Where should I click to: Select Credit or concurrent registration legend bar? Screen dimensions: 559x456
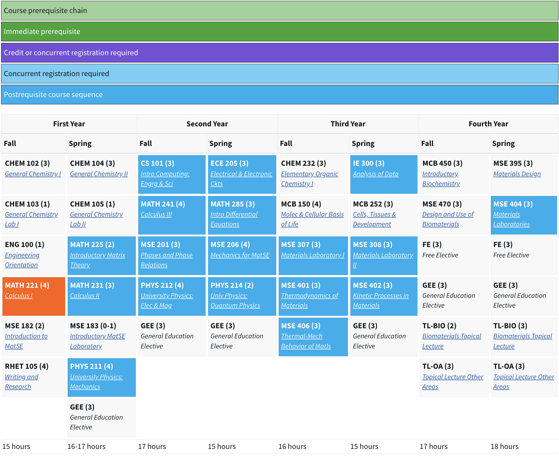coord(279,53)
